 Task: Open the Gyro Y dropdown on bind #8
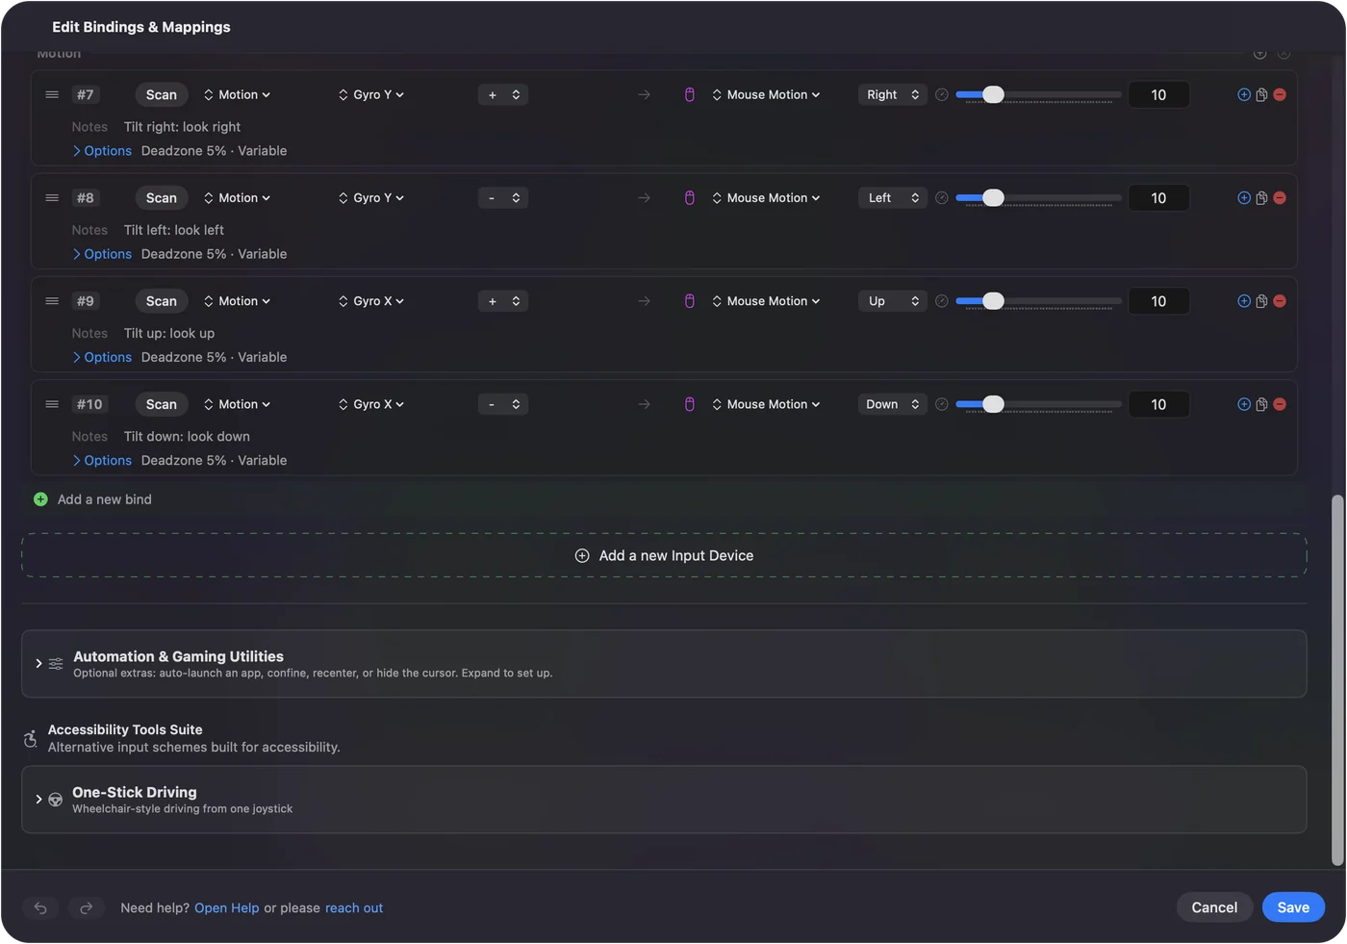coord(371,197)
